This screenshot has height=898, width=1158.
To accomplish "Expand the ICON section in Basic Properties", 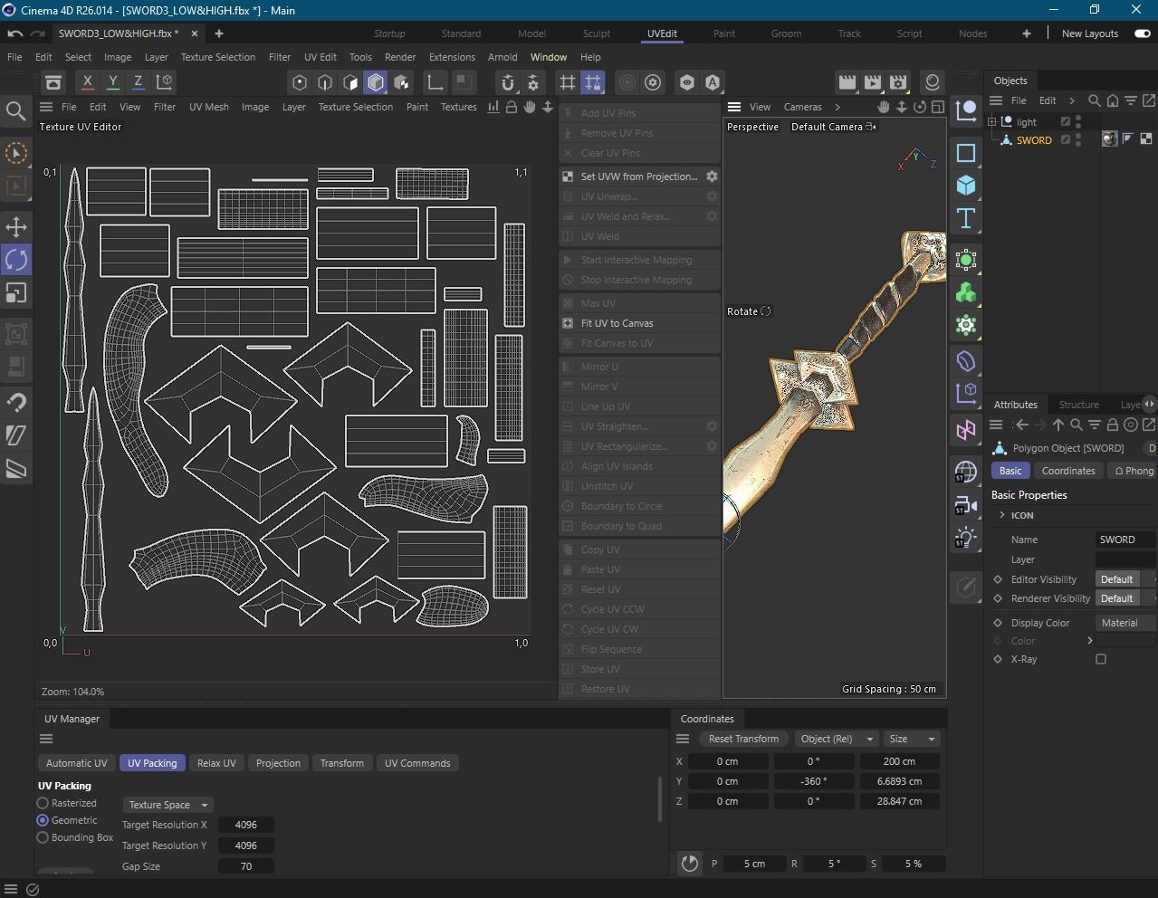I will tap(1002, 515).
